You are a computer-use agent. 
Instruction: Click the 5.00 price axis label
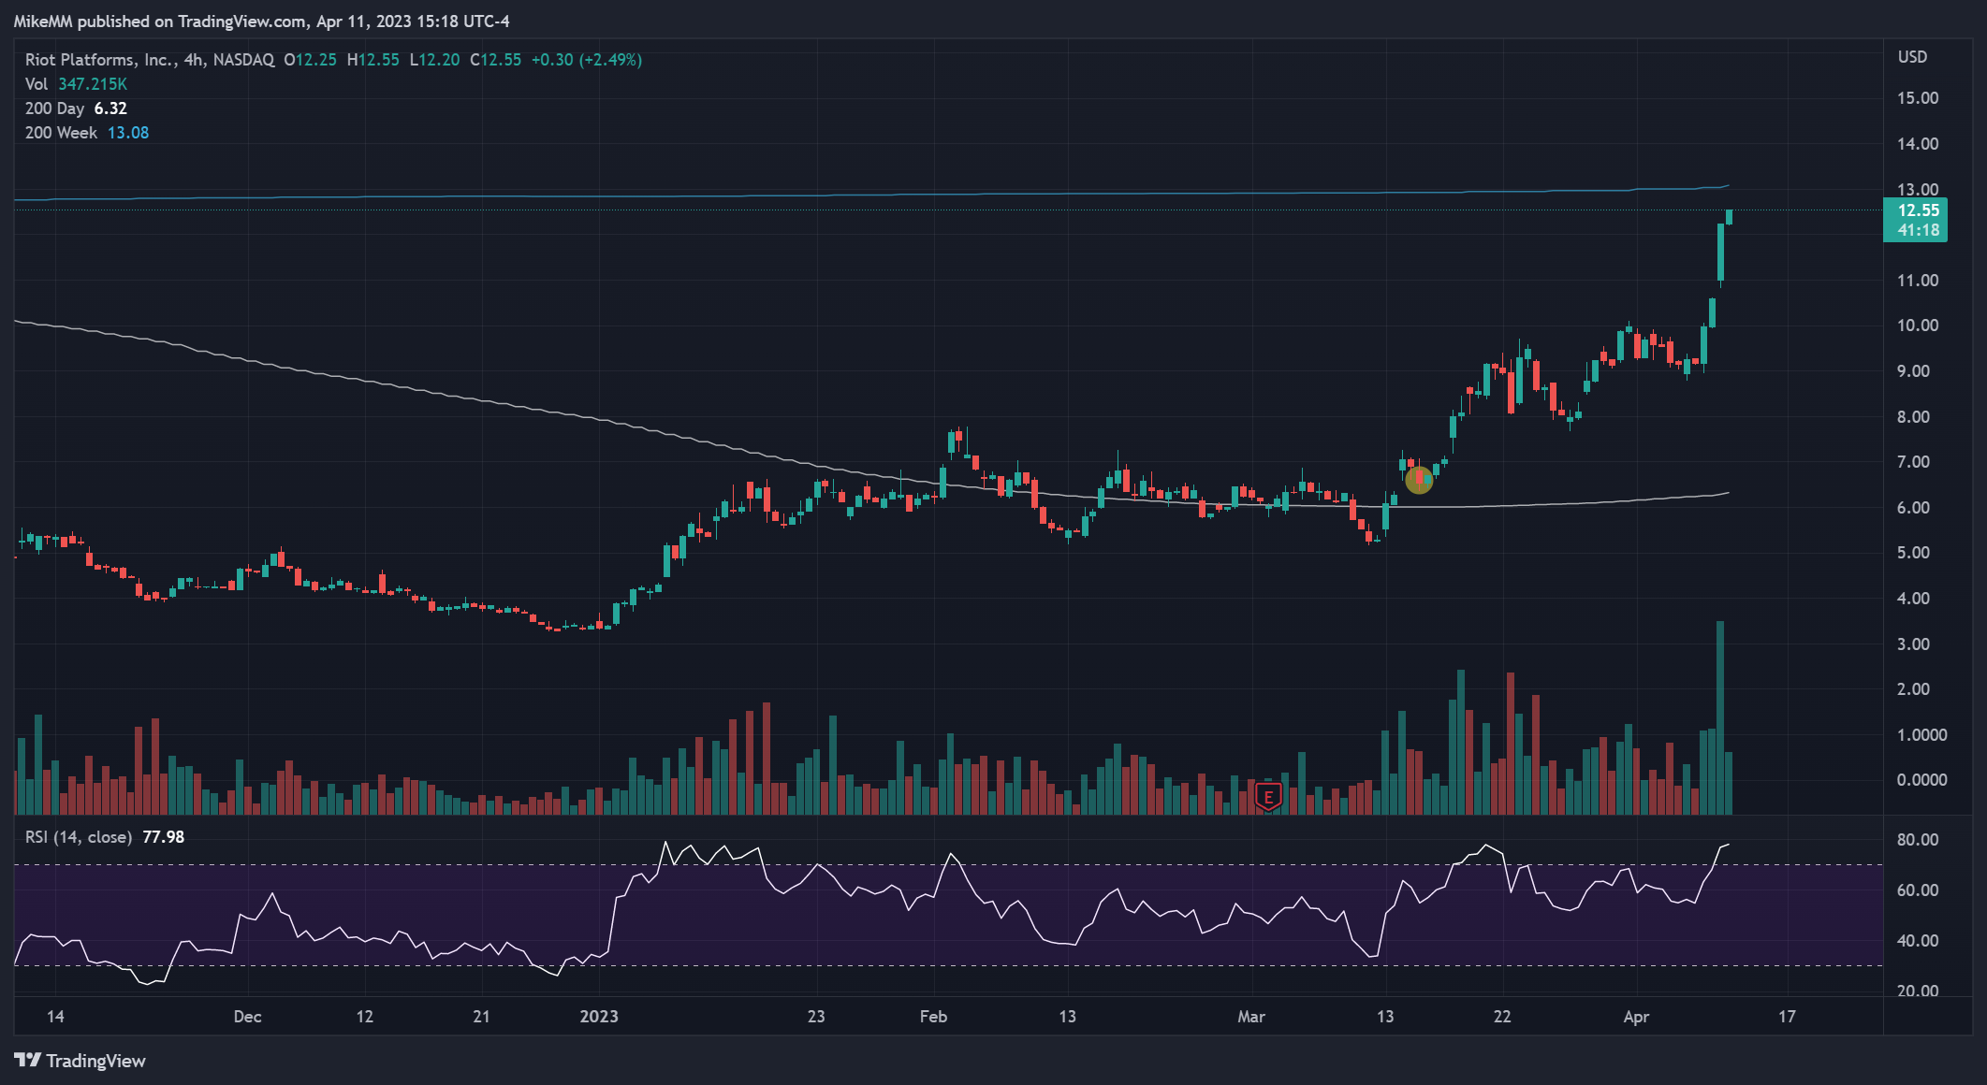coord(1913,553)
